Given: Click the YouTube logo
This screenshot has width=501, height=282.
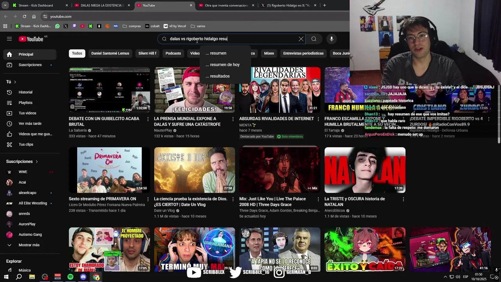Looking at the screenshot, I should [x=31, y=39].
